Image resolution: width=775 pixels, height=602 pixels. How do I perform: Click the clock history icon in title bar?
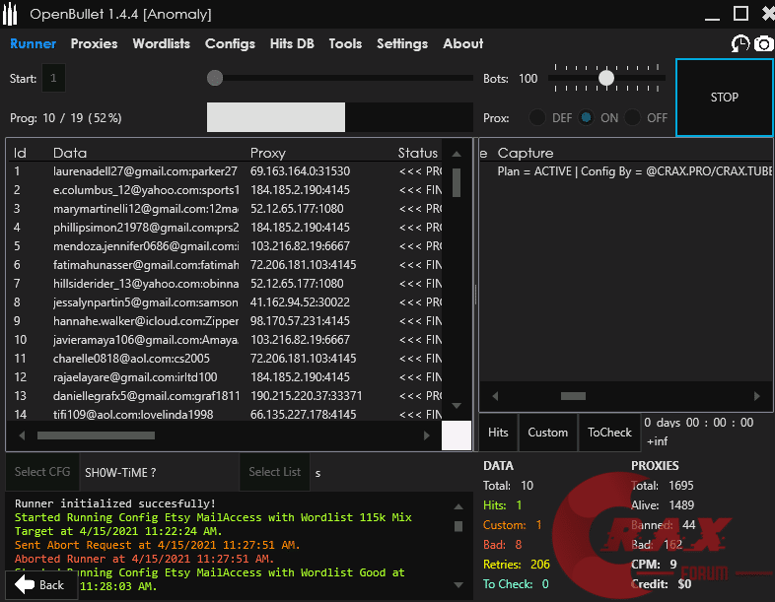(x=740, y=43)
